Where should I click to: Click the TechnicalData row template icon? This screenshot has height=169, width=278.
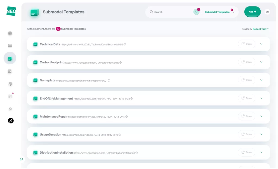[35, 44]
